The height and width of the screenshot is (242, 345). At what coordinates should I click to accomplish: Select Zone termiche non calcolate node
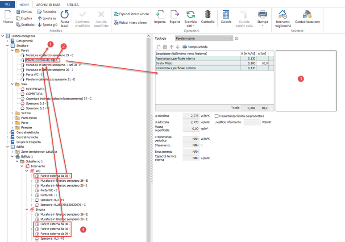39,151
